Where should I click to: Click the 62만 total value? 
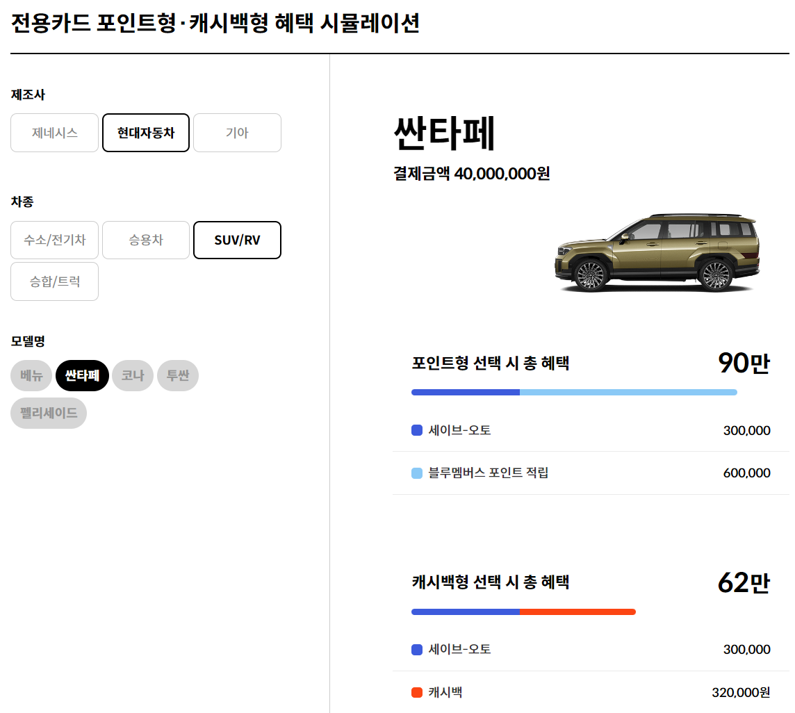click(x=744, y=582)
